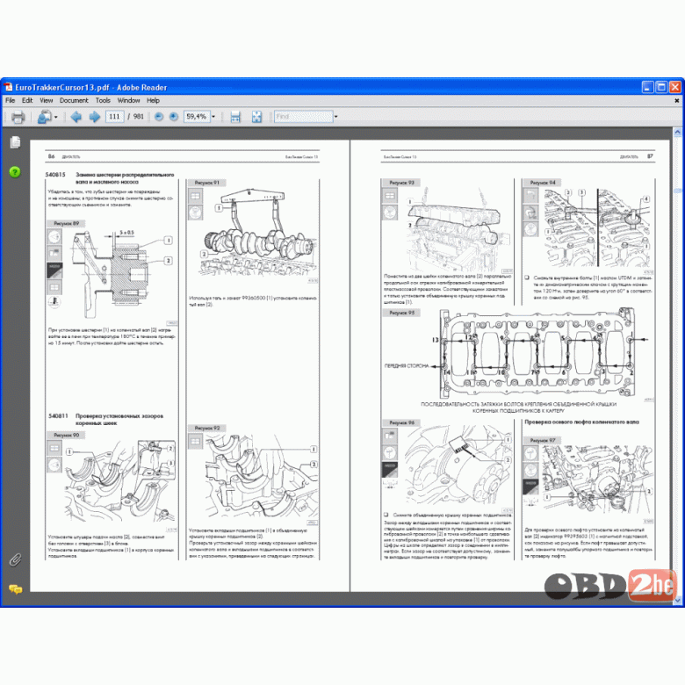Screen dimensions: 685x685
Task: Minimize the Adobe Reader window
Action: tap(647, 87)
